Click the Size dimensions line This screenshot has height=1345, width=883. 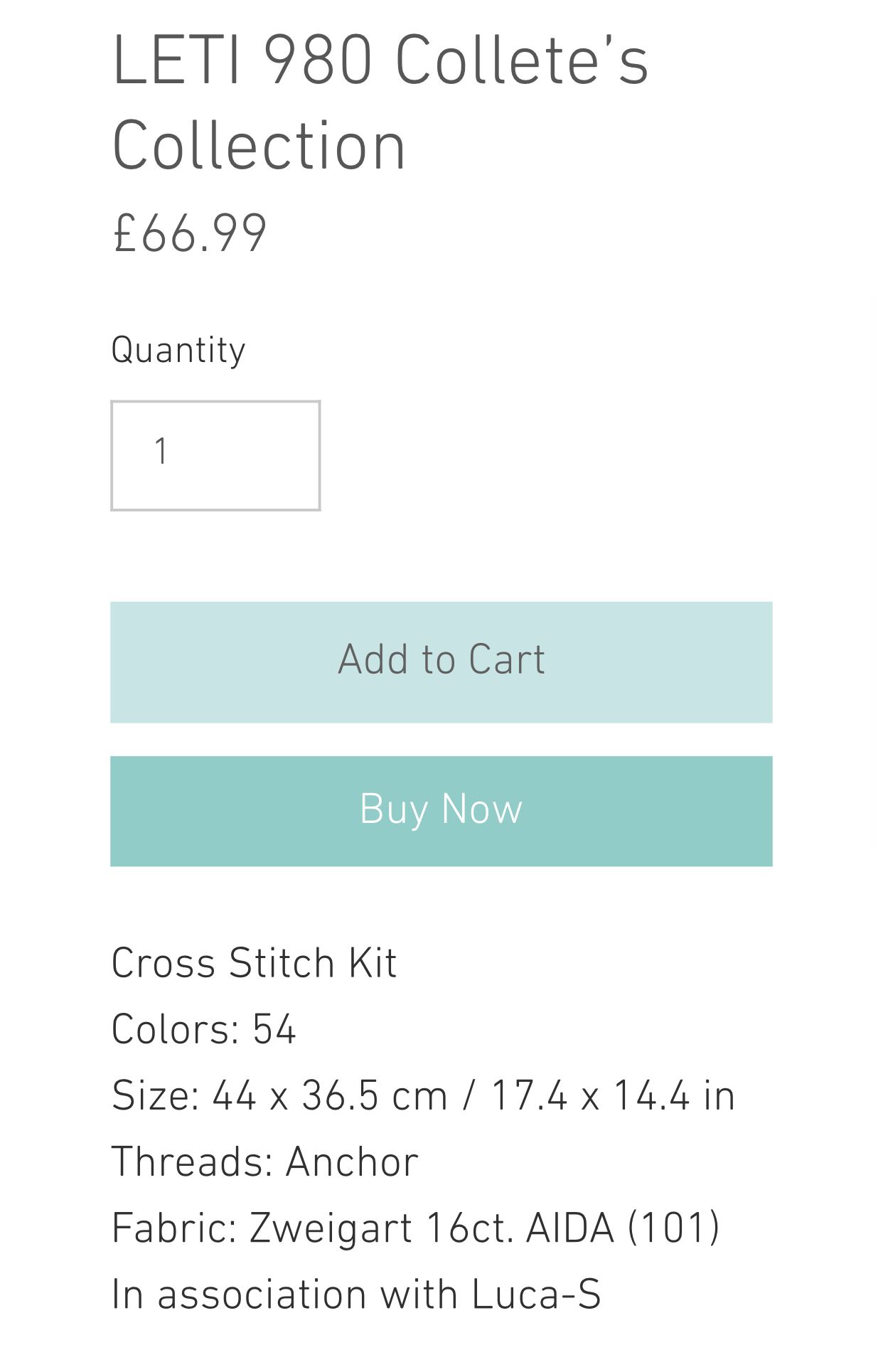coord(423,1095)
